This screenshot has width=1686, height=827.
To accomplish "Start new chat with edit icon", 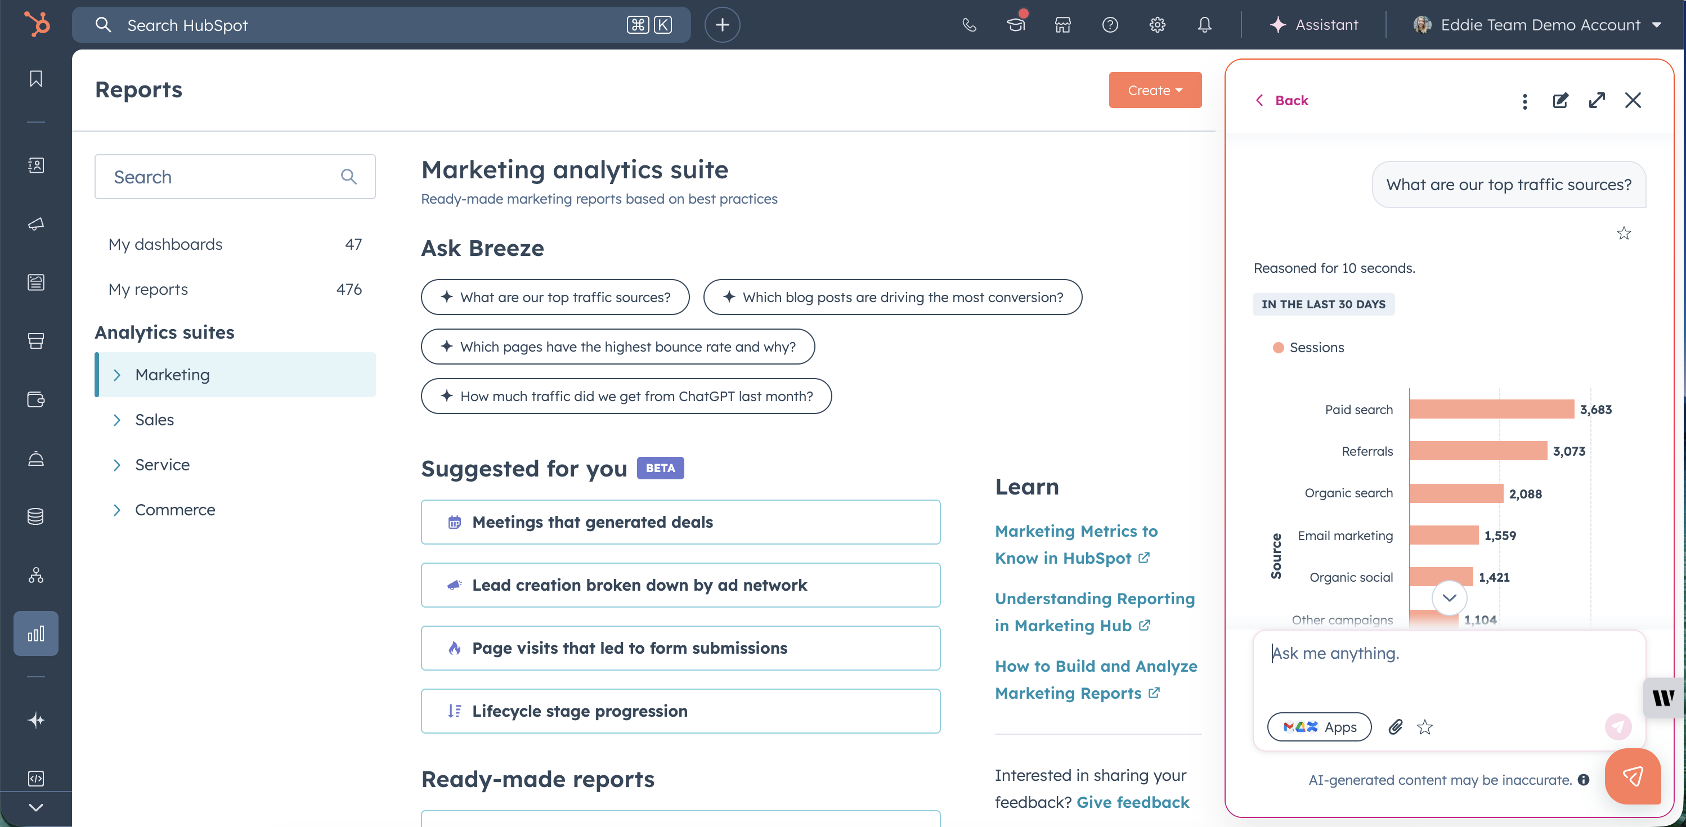I will point(1561,100).
